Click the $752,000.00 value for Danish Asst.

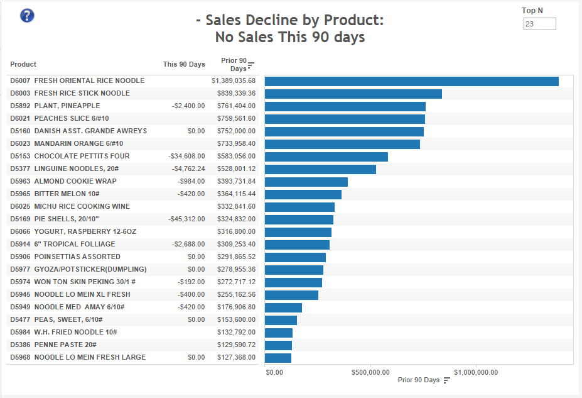pyautogui.click(x=237, y=131)
